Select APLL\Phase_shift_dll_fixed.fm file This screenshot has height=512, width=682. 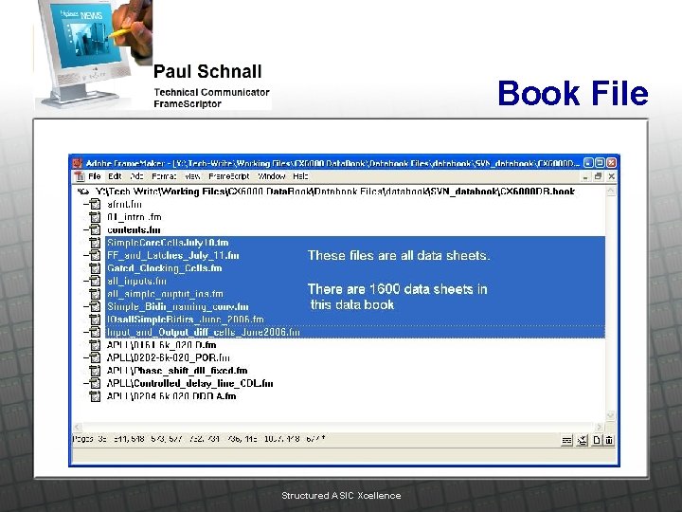pyautogui.click(x=177, y=371)
